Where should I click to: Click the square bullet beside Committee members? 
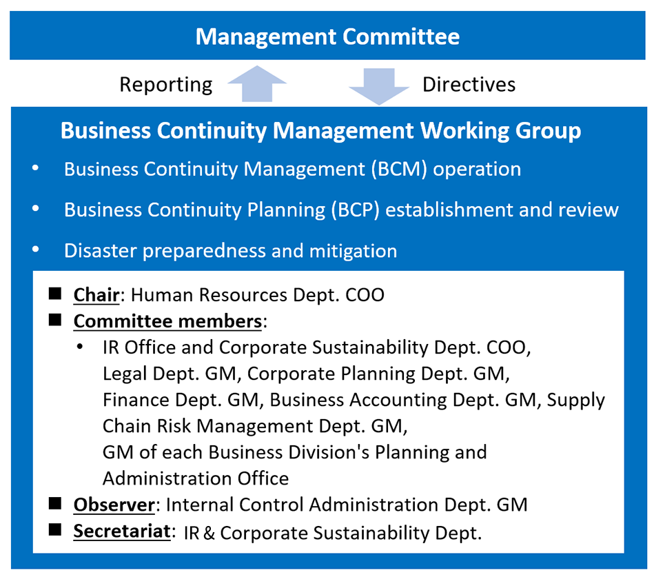55,321
